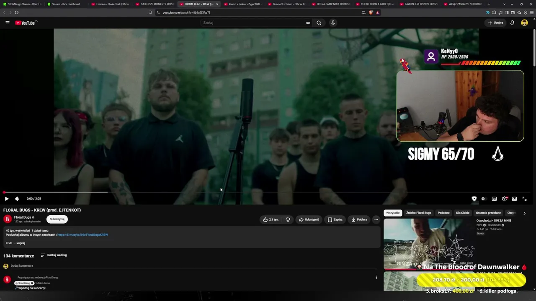Viewport: 536px width, 301px height.
Task: Click the search magnifier button
Action: [x=319, y=23]
